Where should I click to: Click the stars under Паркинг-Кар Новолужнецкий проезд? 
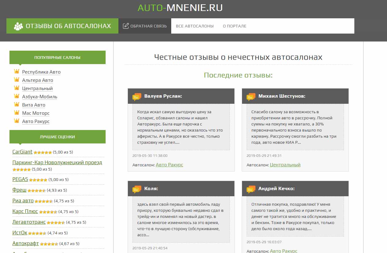pos(22,169)
